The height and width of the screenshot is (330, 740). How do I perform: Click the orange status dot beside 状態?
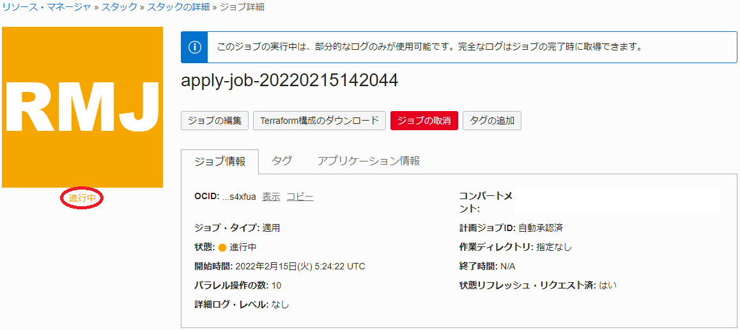(222, 248)
